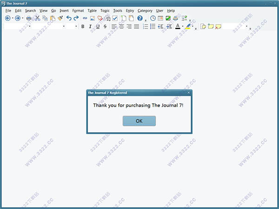Redo the last action
This screenshot has width=279, height=209.
click(76, 18)
